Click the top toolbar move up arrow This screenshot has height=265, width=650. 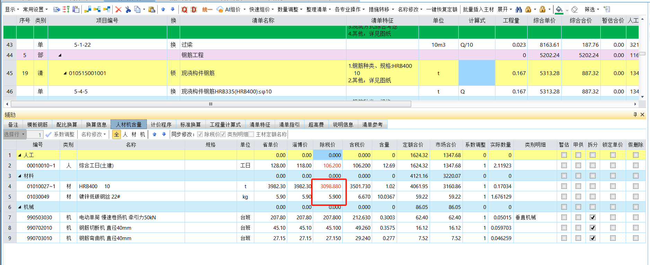(x=163, y=9)
